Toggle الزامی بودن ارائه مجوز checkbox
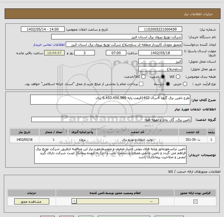This screenshot has height=217, width=224. point(195,202)
